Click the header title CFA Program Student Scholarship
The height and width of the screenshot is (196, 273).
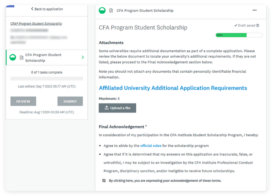pos(145,10)
